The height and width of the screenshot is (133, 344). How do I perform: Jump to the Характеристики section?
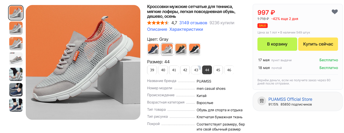pyautogui.click(x=186, y=29)
